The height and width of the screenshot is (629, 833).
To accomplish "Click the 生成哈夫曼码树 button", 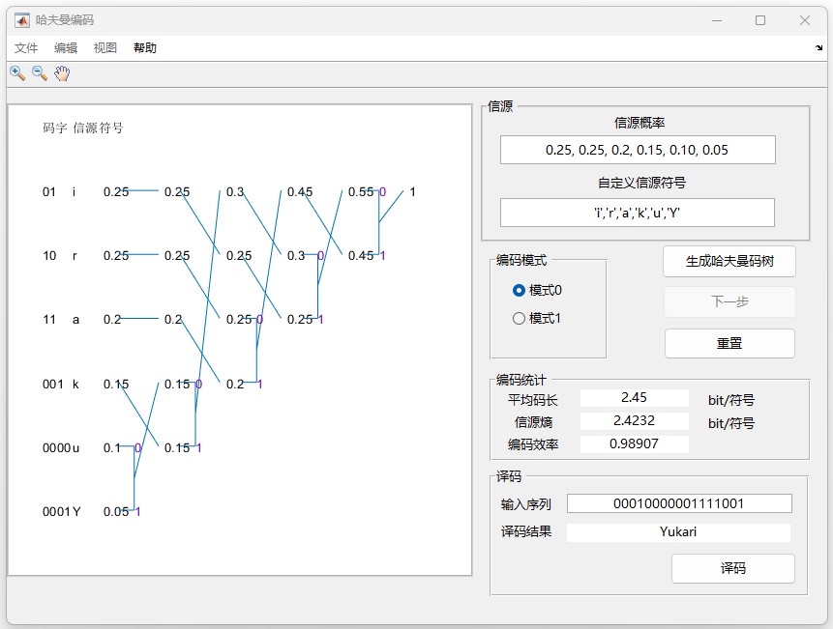I will pos(729,261).
